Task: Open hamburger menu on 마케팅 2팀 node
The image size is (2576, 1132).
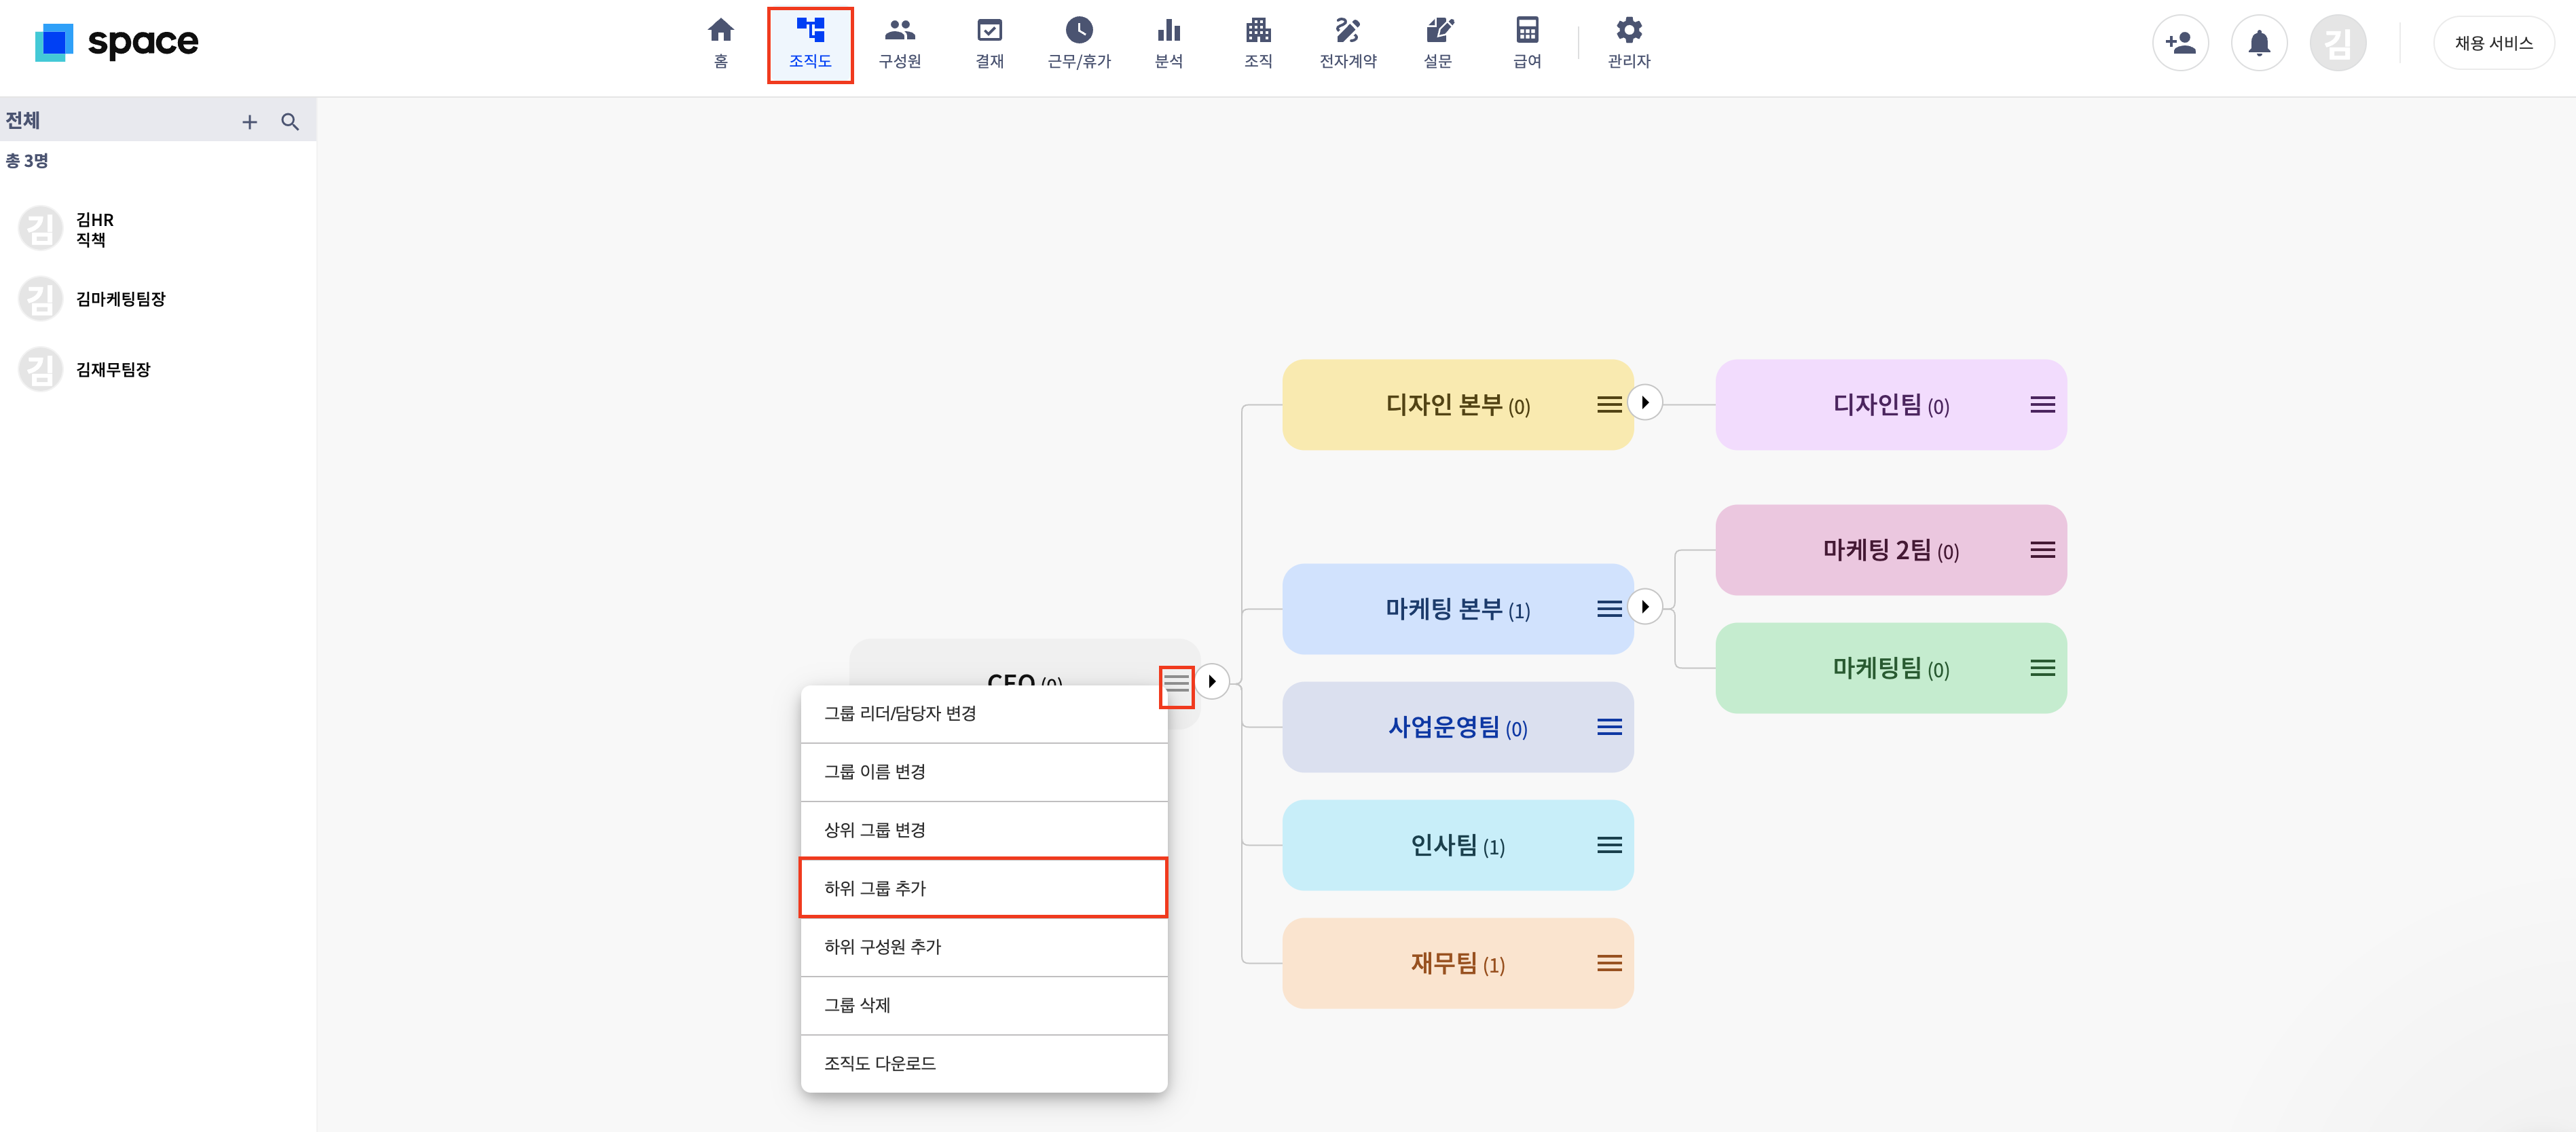Action: pos(2042,550)
